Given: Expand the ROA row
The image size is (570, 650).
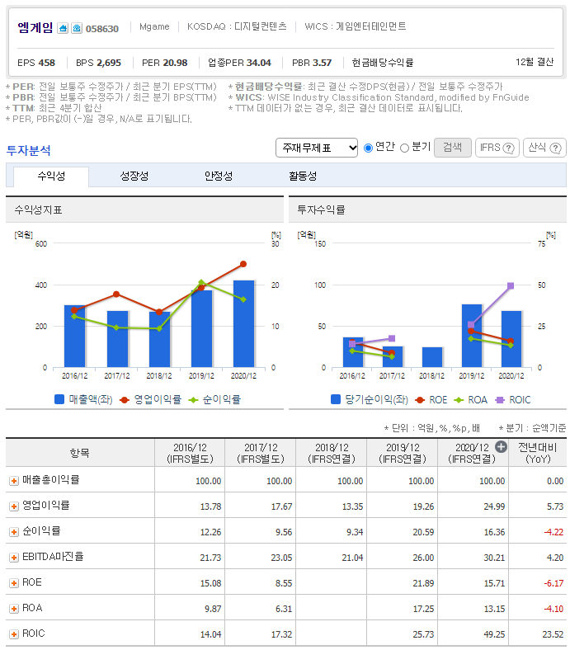Looking at the screenshot, I should click(14, 609).
